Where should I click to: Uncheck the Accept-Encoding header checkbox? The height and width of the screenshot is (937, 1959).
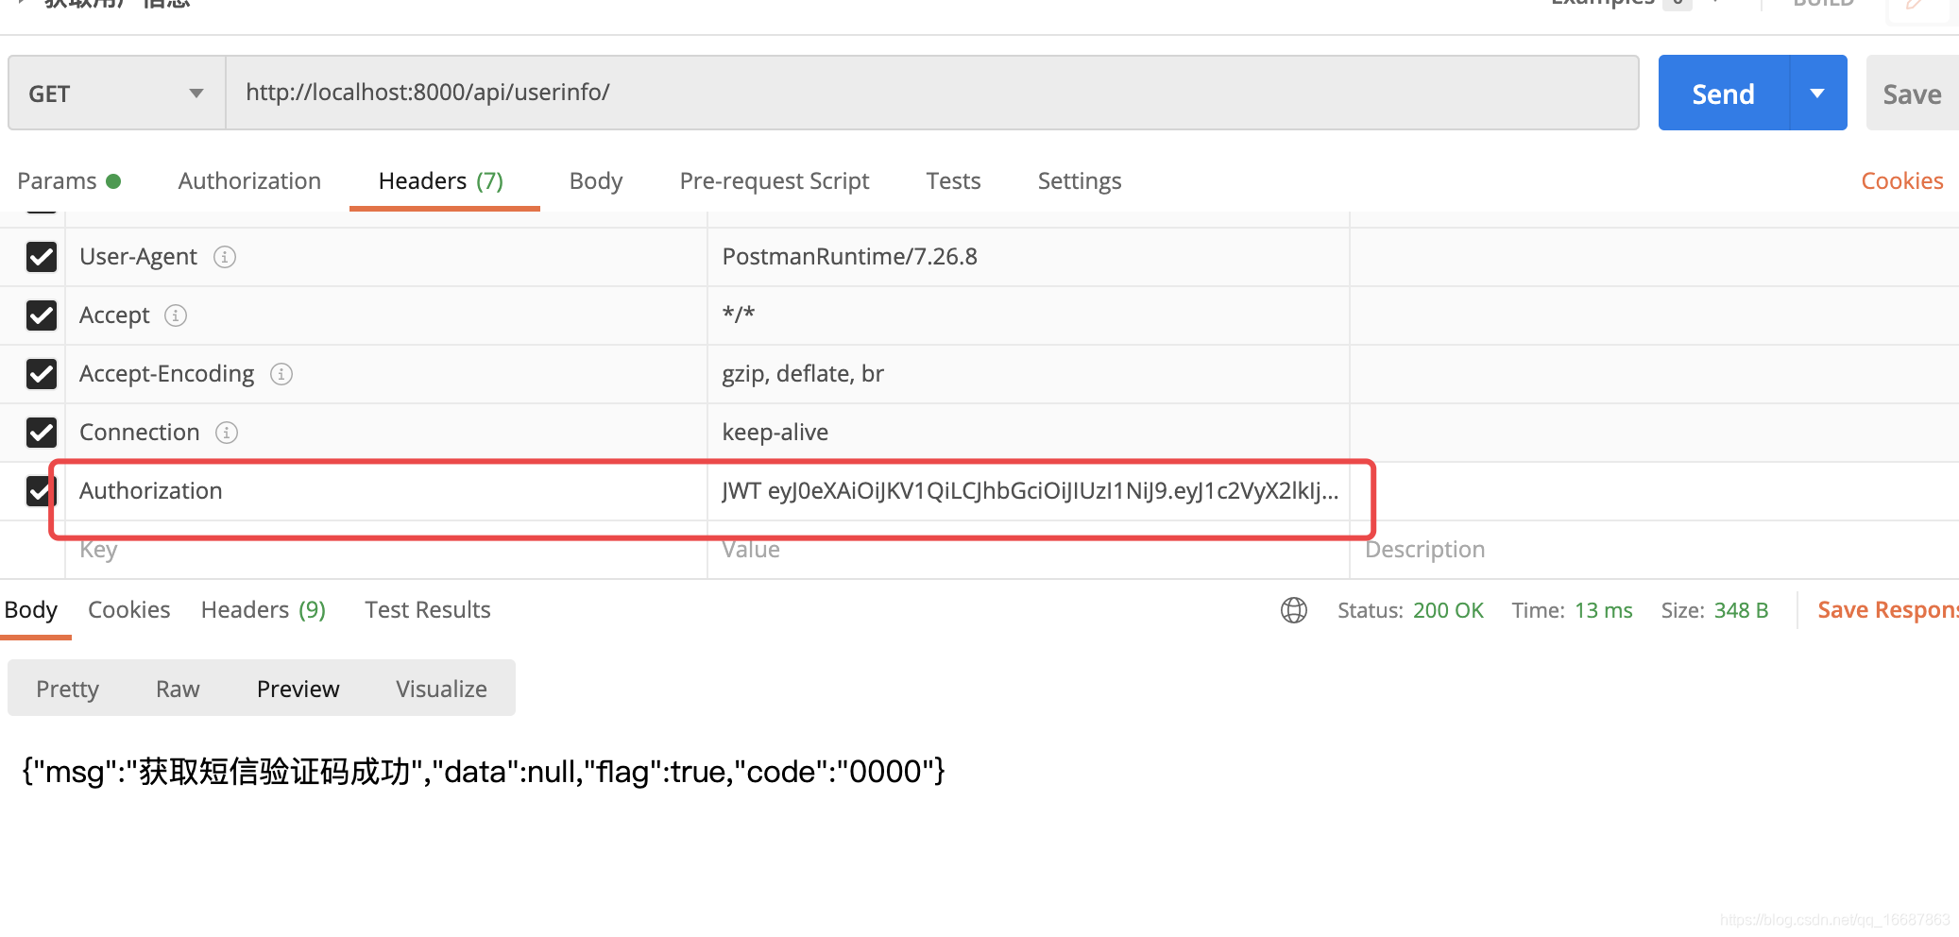[x=42, y=374]
